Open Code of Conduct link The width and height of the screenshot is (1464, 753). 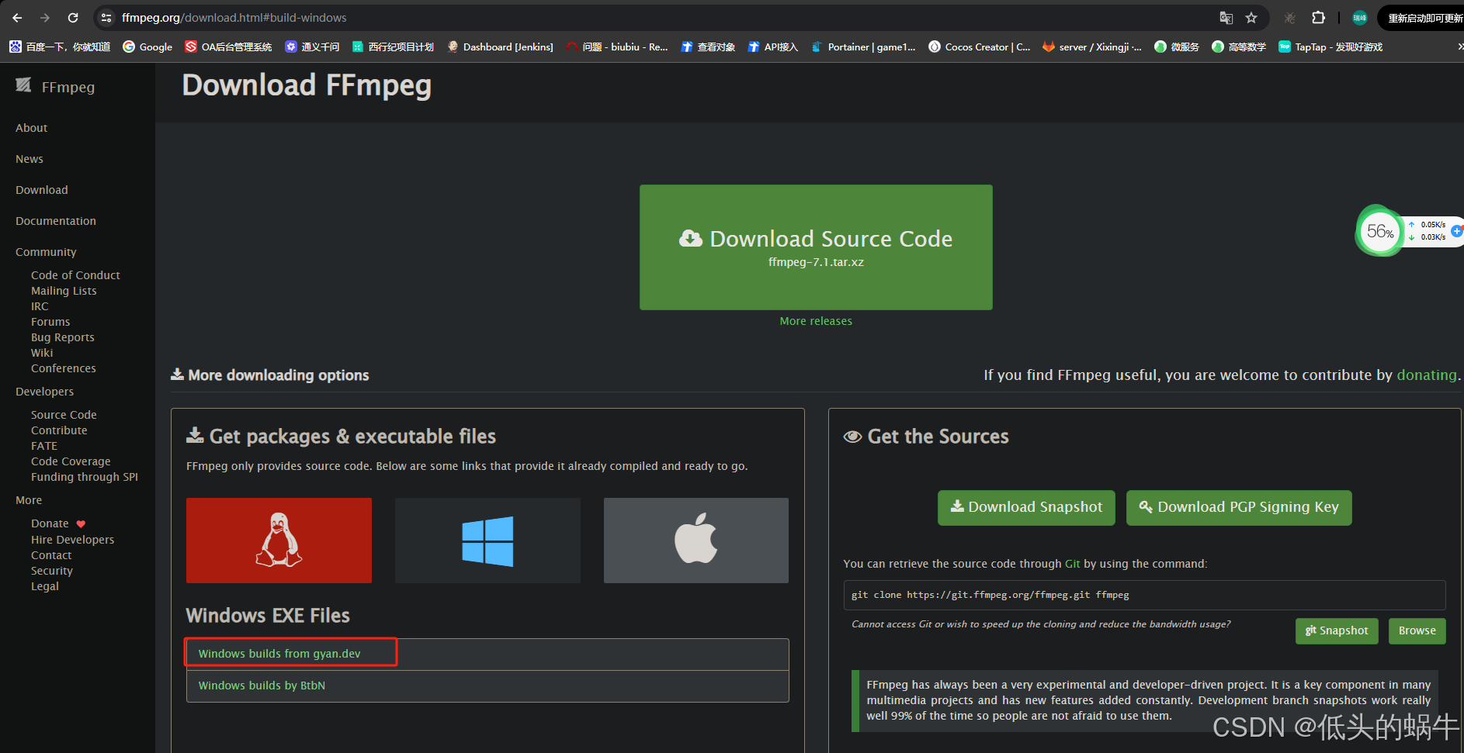[75, 275]
